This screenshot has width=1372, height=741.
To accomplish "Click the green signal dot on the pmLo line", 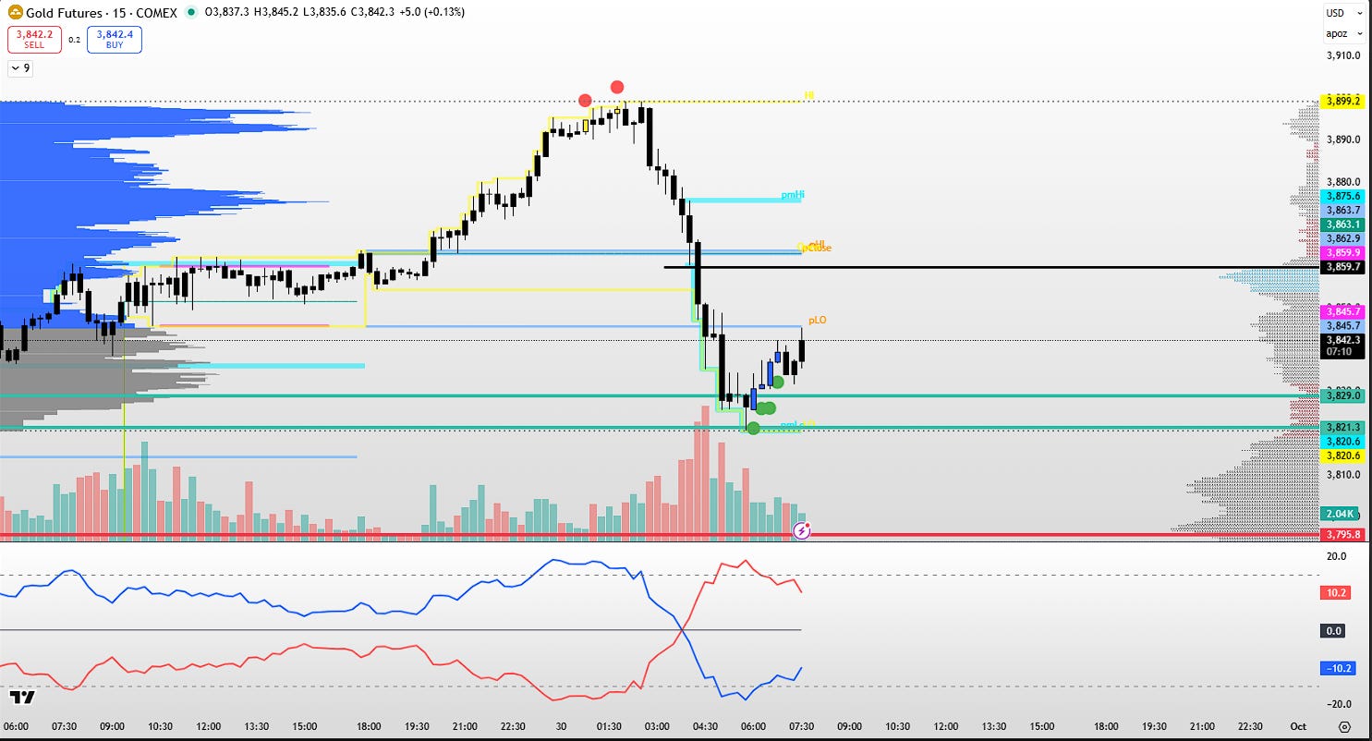I will [x=753, y=428].
